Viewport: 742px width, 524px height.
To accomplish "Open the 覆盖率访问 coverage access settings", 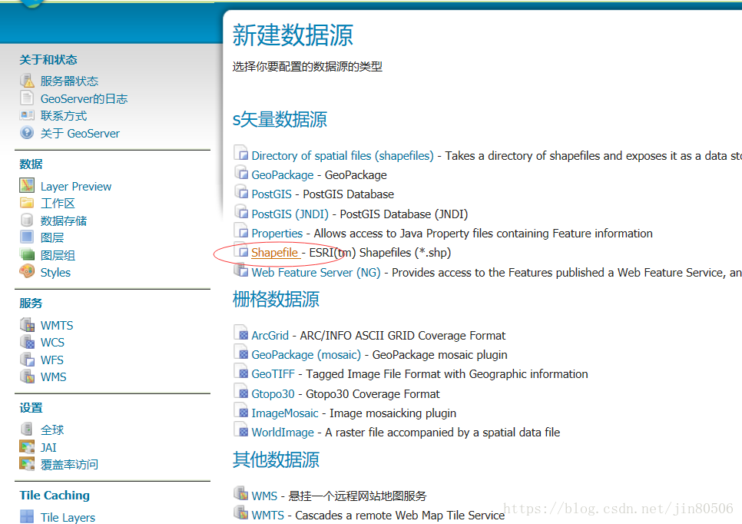I will click(69, 464).
